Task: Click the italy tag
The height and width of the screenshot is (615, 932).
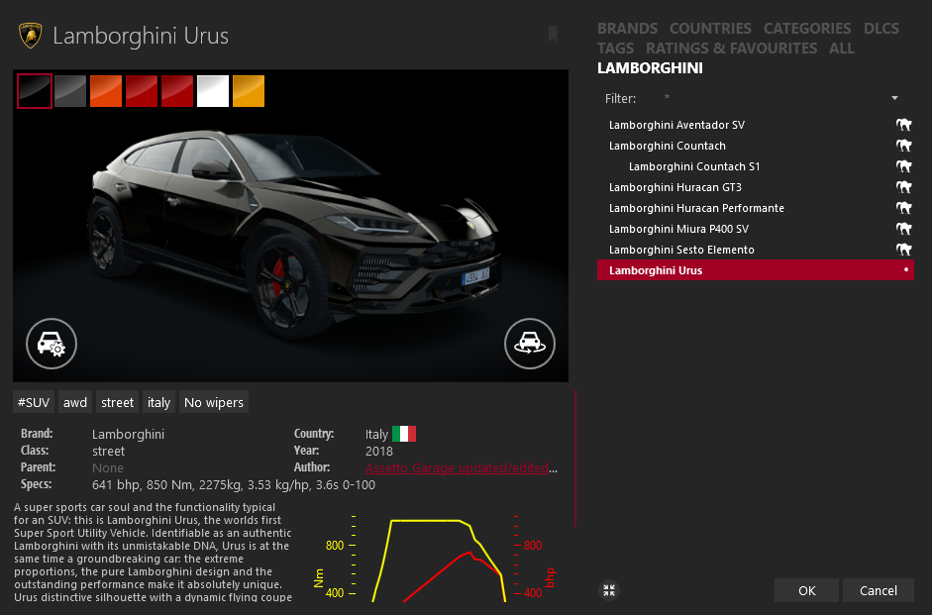Action: (158, 402)
